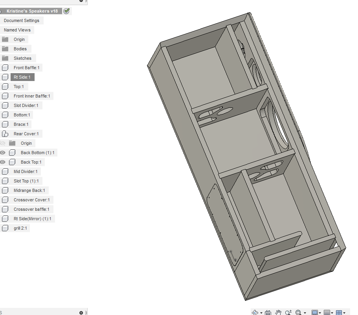Select the Crossover Cover:1 label

click(31, 200)
